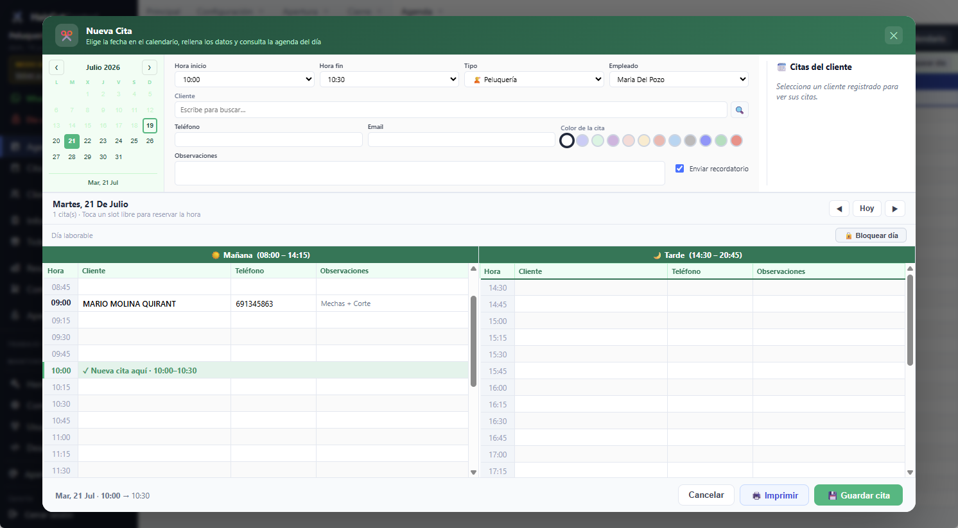This screenshot has height=528, width=958.
Task: Go to previous month in calendar
Action: tap(57, 67)
